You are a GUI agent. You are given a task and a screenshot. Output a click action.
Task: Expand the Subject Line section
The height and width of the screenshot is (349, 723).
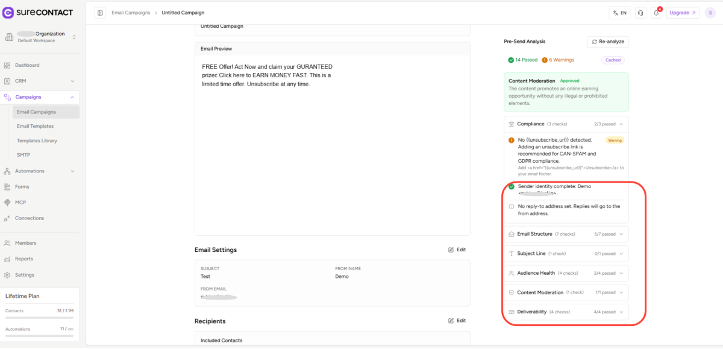click(566, 254)
